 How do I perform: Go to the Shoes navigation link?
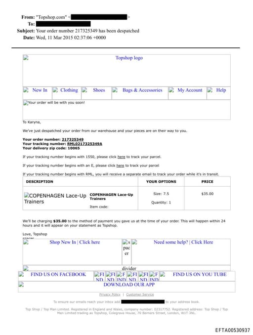click(x=99, y=90)
